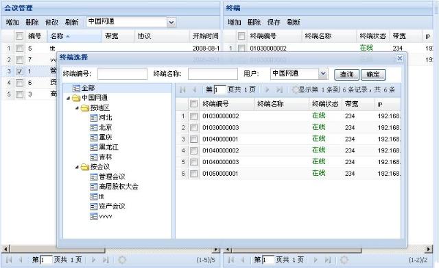Viewport: 439px width, 268px height.
Task: Open 用户 dropdown in terminal dialog
Action: pos(323,74)
